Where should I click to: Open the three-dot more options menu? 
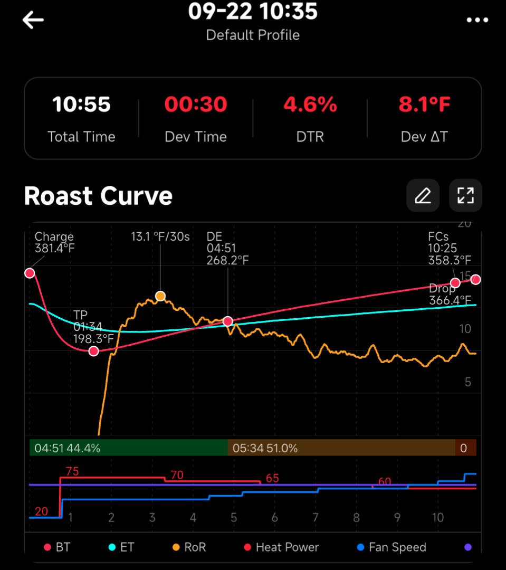[x=478, y=20]
